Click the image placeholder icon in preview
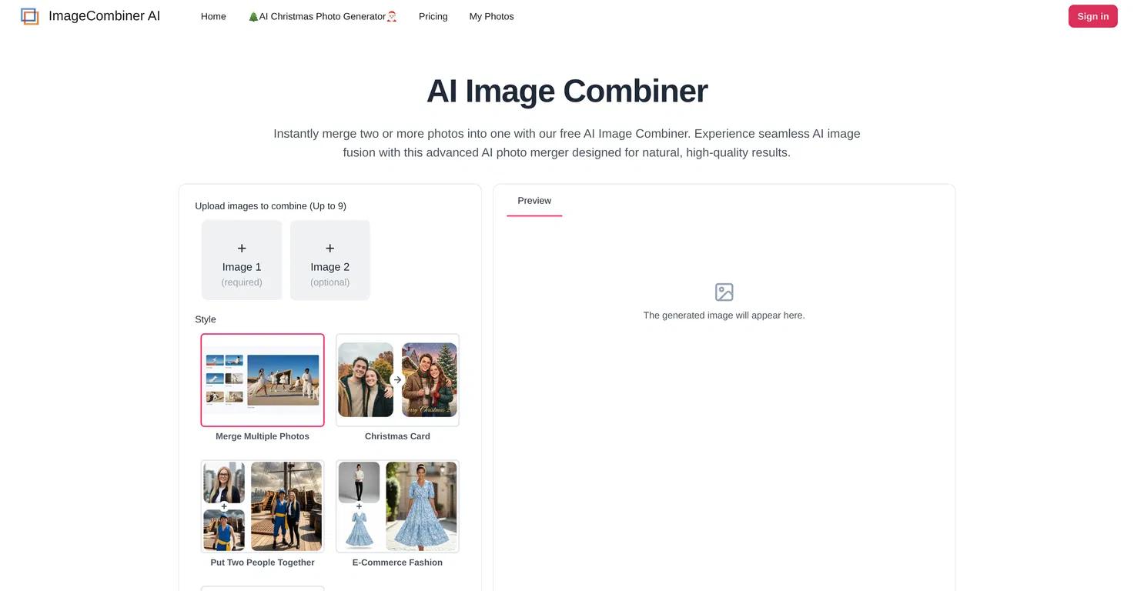The width and height of the screenshot is (1134, 591). pyautogui.click(x=724, y=292)
